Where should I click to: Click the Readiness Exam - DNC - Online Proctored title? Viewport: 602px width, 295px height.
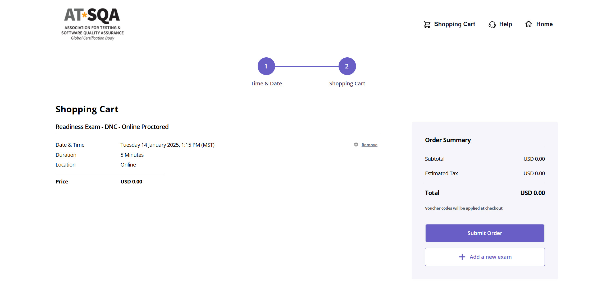pos(112,127)
